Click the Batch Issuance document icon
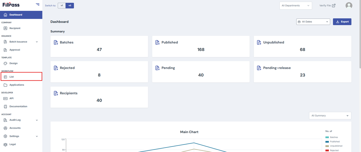 tap(5, 42)
